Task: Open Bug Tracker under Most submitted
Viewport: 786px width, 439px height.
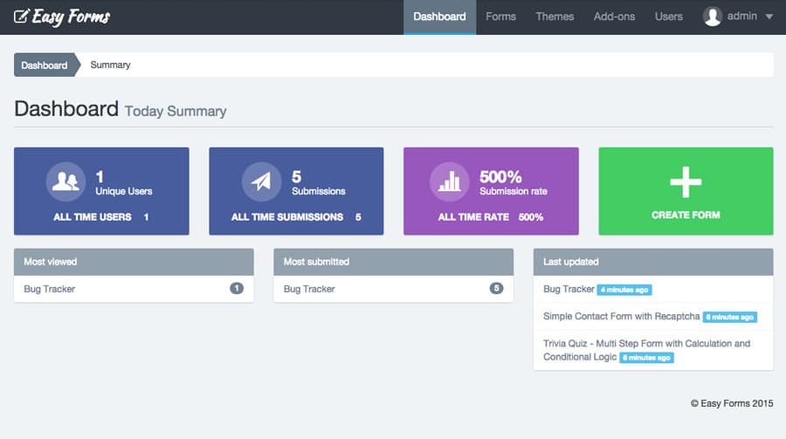Action: 309,289
